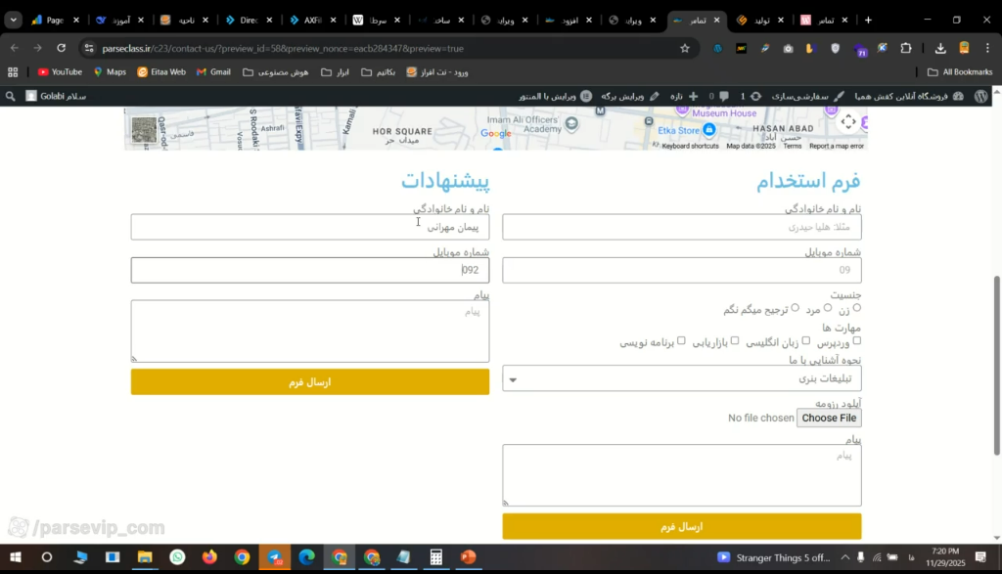The width and height of the screenshot is (1002, 574).
Task: Click the map pan control icon
Action: 848,121
